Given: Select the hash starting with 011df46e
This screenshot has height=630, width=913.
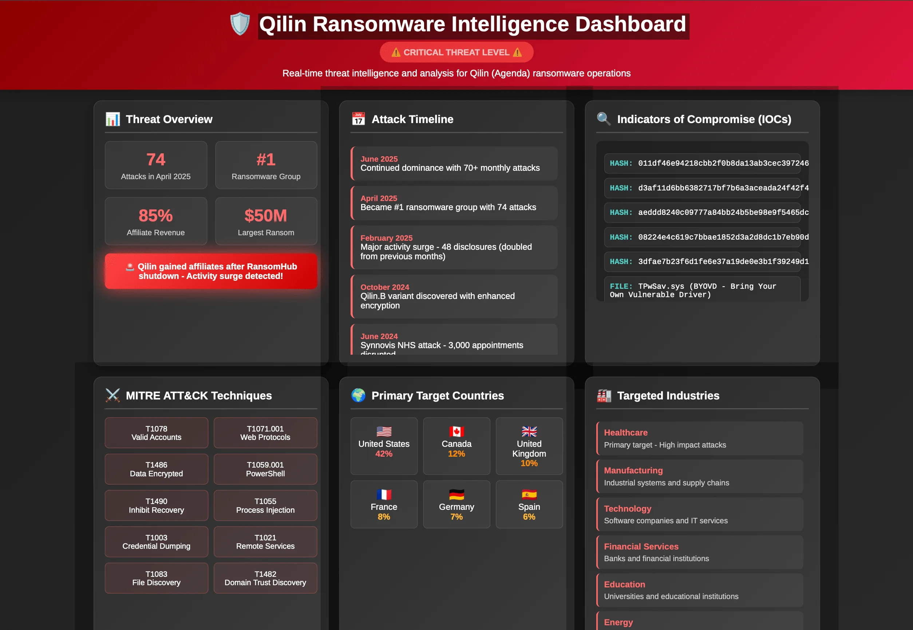Looking at the screenshot, I should click(x=702, y=164).
